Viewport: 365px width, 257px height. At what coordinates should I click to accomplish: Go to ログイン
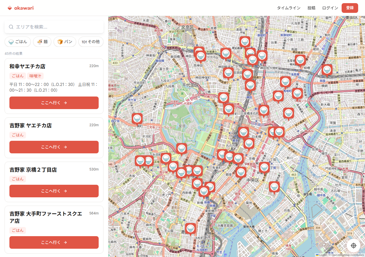click(330, 8)
